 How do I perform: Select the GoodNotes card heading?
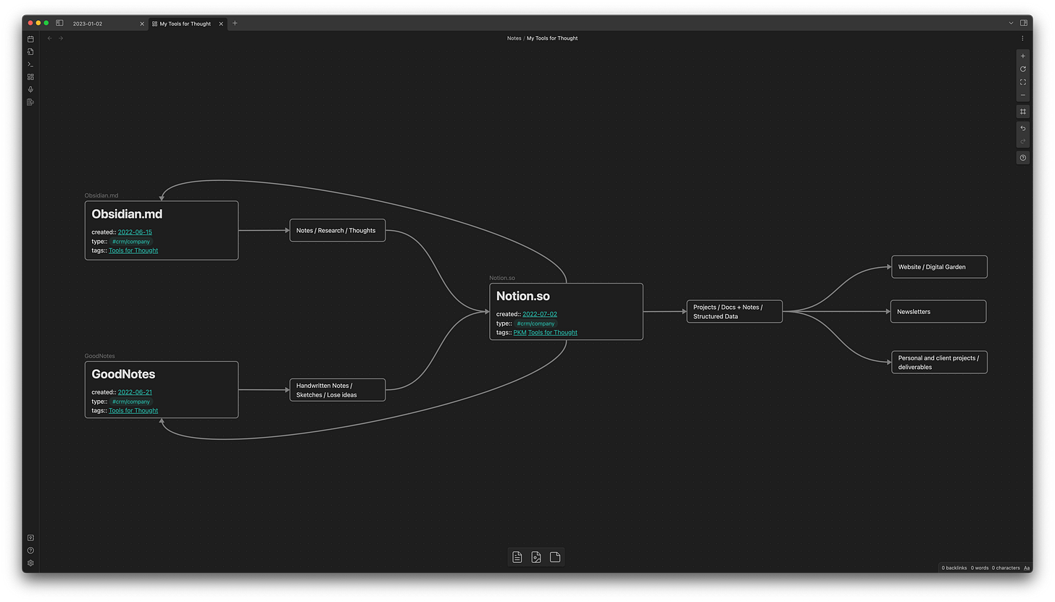pos(123,374)
